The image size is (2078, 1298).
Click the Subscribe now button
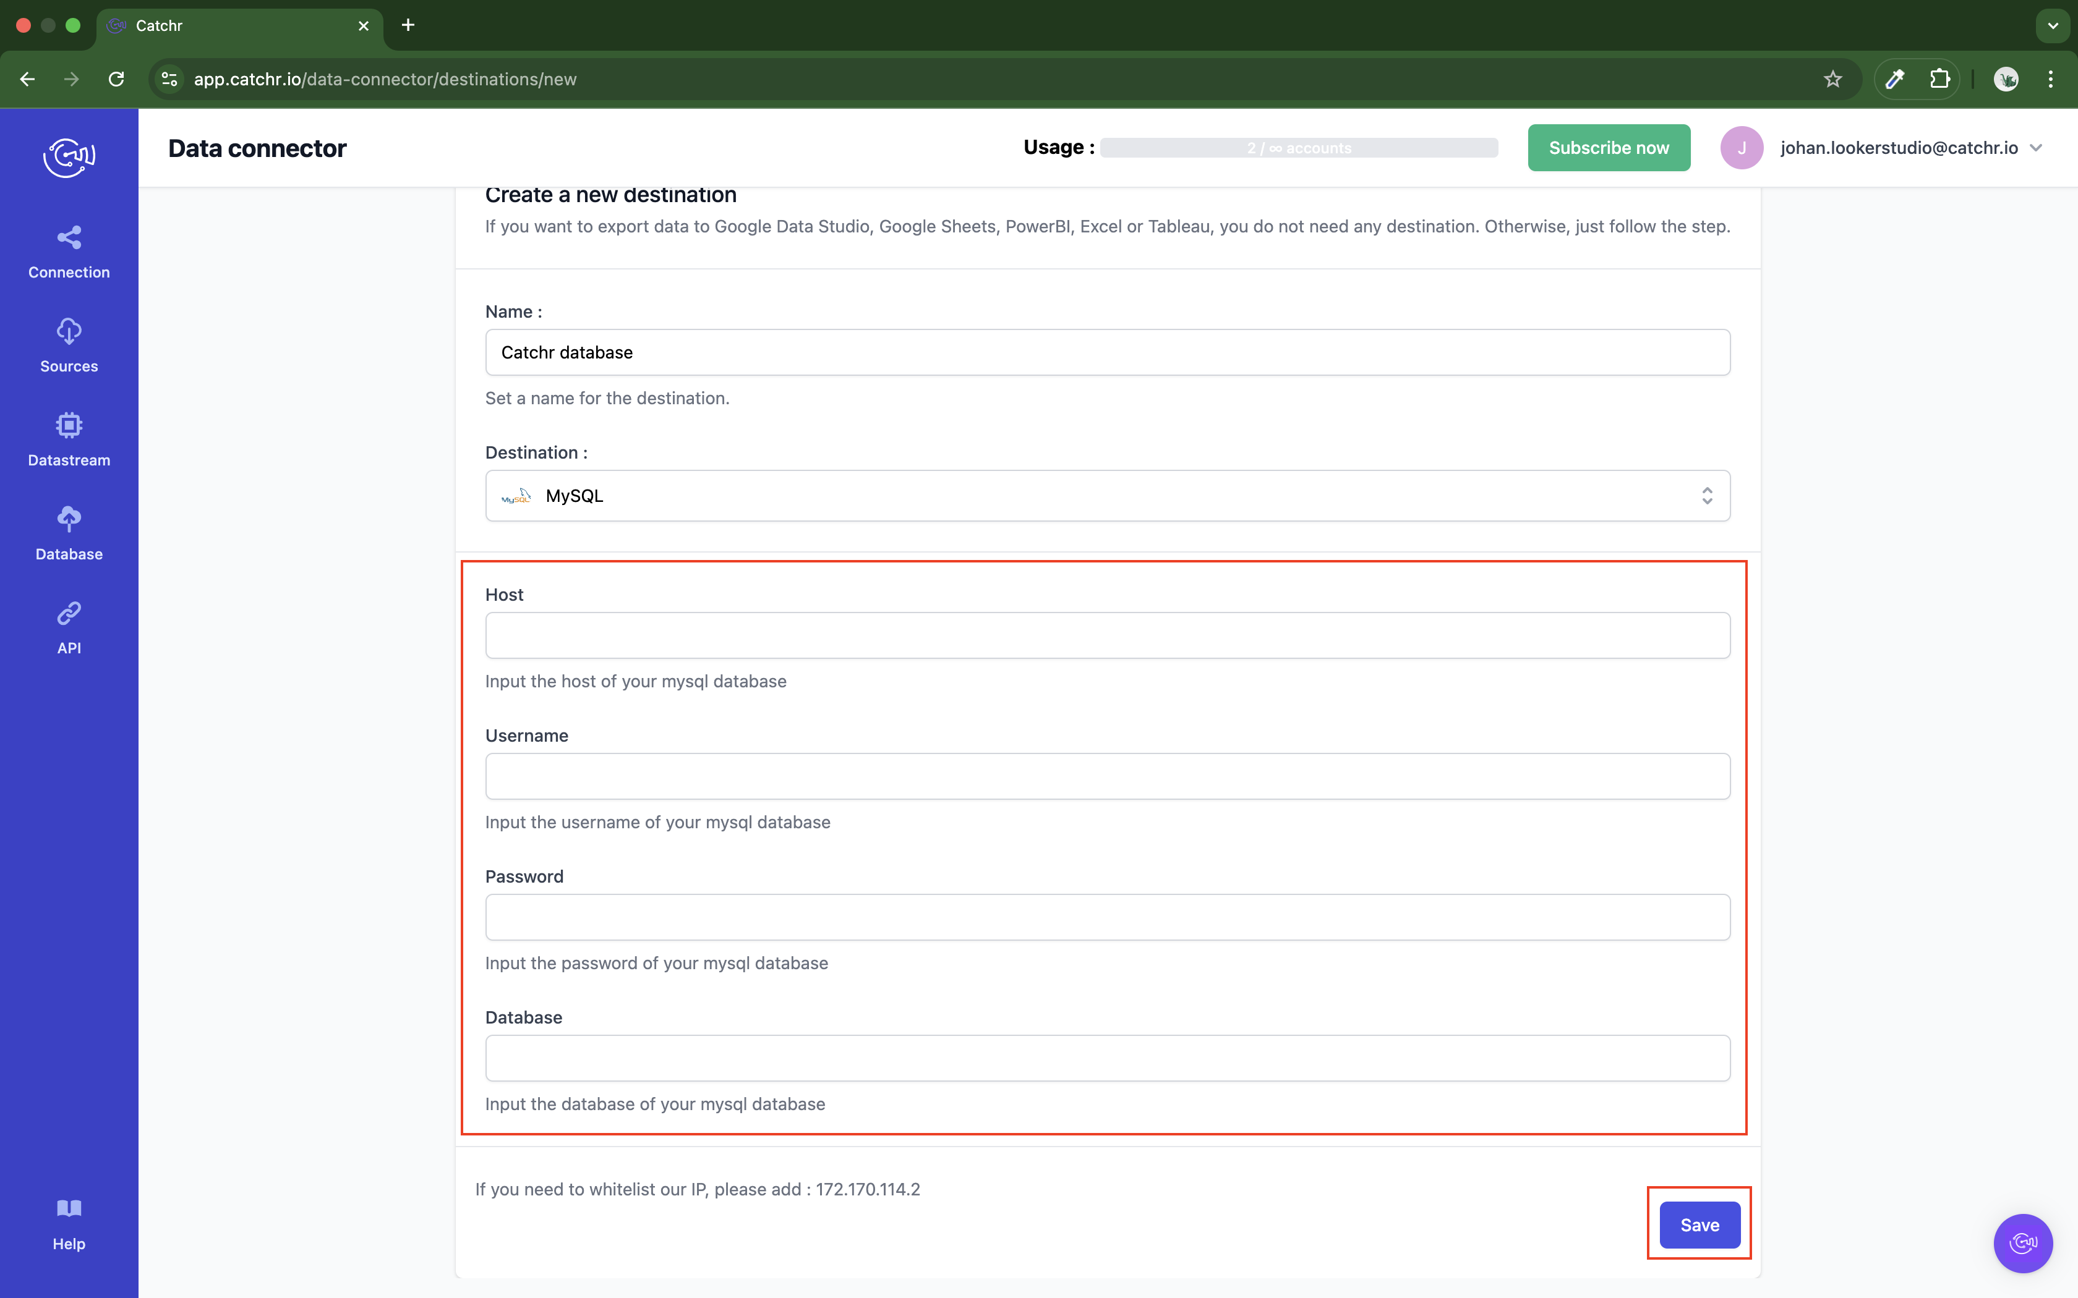pos(1609,148)
